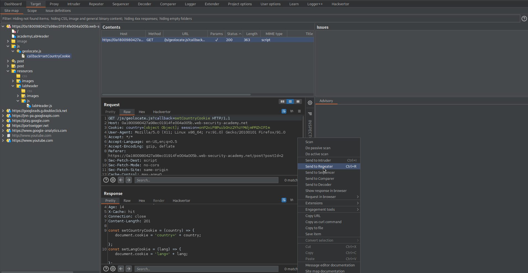This screenshot has width=528, height=273.
Task: Collapse the 0a1800980427 host tree node
Action: click(3, 26)
